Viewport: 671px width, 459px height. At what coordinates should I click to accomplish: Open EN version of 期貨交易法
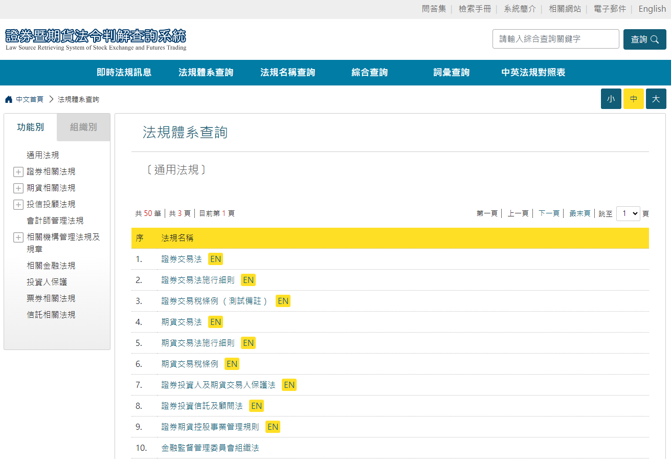(216, 322)
